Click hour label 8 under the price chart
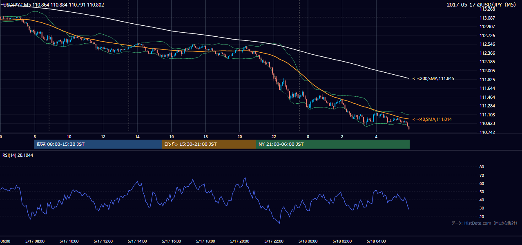522x245 pixels. coord(35,136)
